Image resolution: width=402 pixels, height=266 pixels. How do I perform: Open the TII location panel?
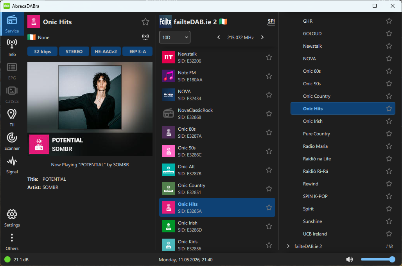(x=12, y=118)
